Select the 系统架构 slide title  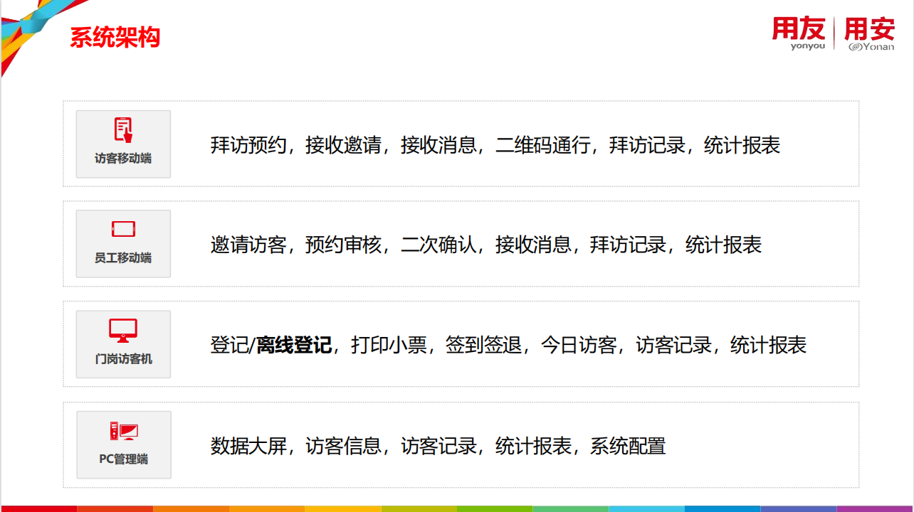[115, 37]
